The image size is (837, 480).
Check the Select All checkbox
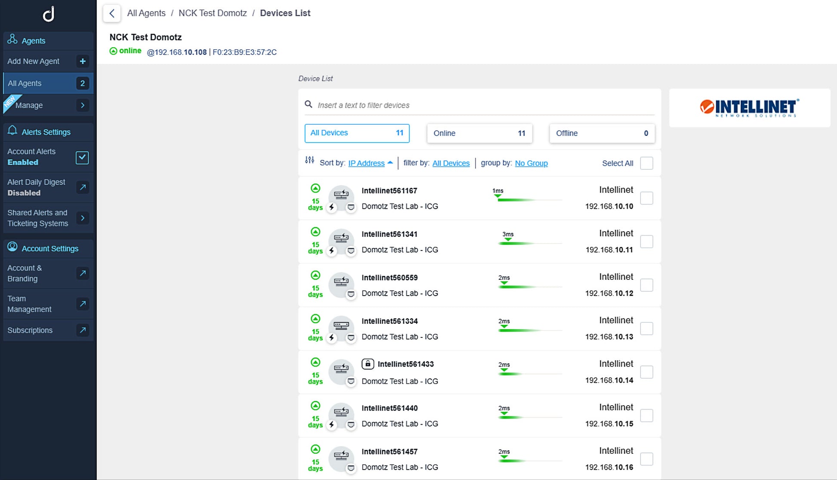[x=646, y=163]
